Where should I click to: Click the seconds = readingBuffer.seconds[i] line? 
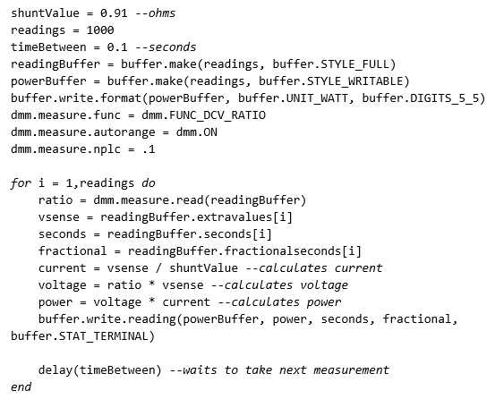click(155, 234)
